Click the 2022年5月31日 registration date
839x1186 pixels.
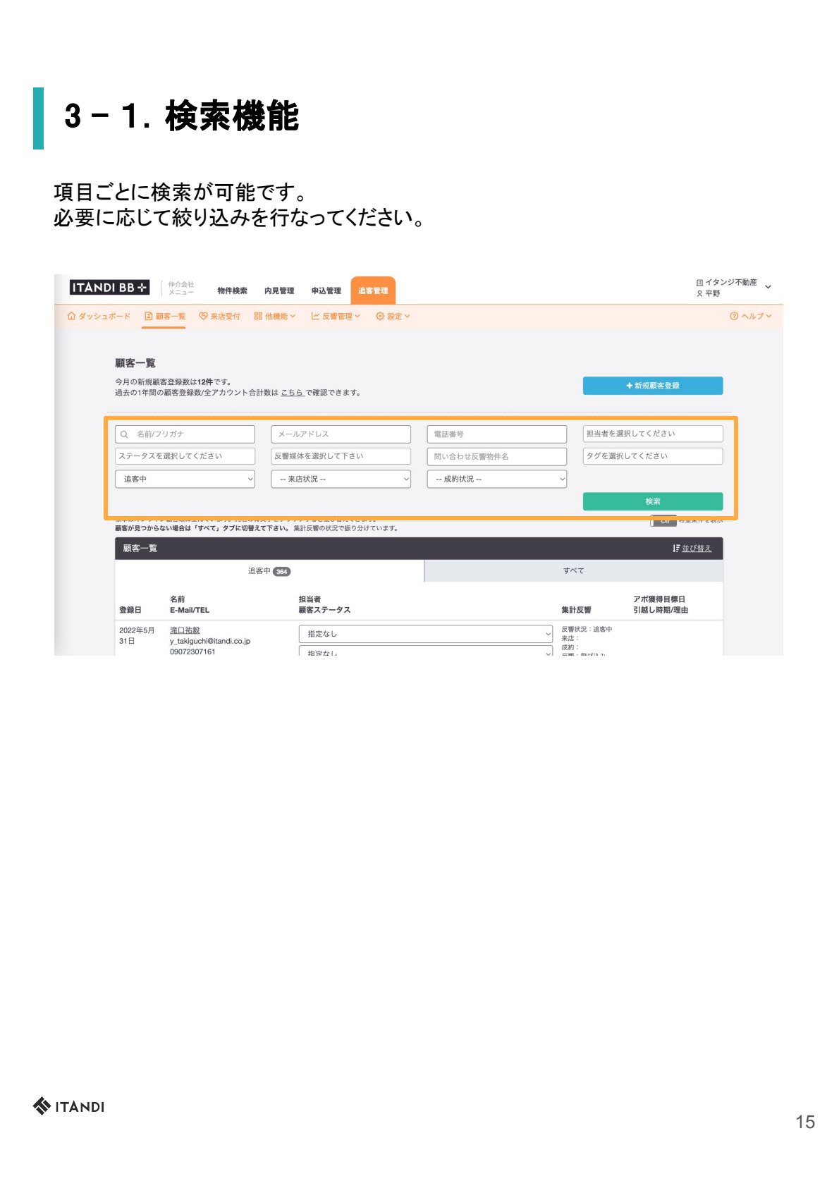tap(137, 635)
